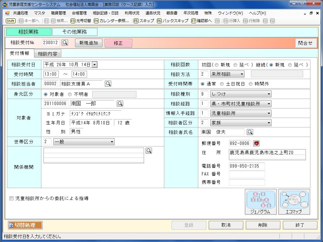This screenshot has width=323, height=242.
Task: Select 土日祝日 for 受付時間帯
Action: pos(222,84)
